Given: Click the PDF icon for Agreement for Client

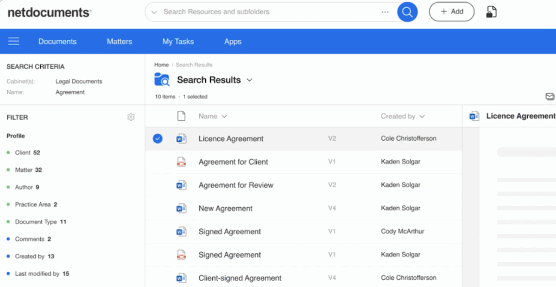Looking at the screenshot, I should click(181, 162).
